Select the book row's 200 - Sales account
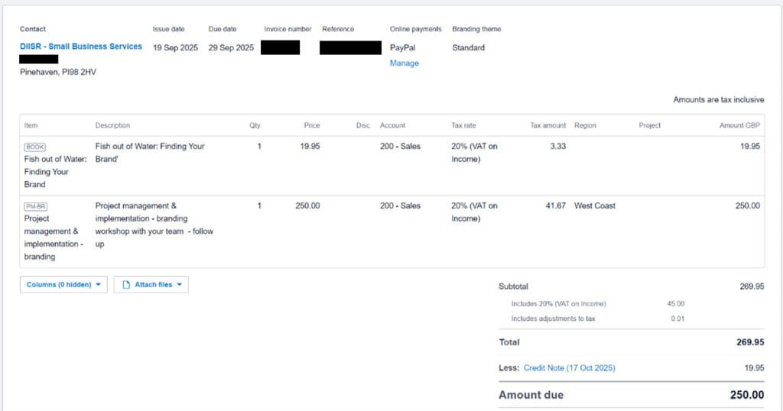The height and width of the screenshot is (411, 783). click(400, 146)
